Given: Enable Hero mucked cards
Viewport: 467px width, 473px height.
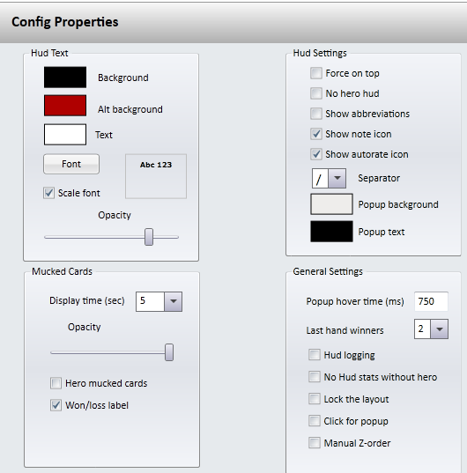Looking at the screenshot, I should 56,383.
